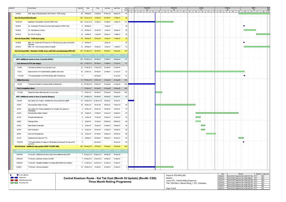Screen dimensions: 286x202
Task: Click milestone marker for SA-5830 row
Action: 244,43
